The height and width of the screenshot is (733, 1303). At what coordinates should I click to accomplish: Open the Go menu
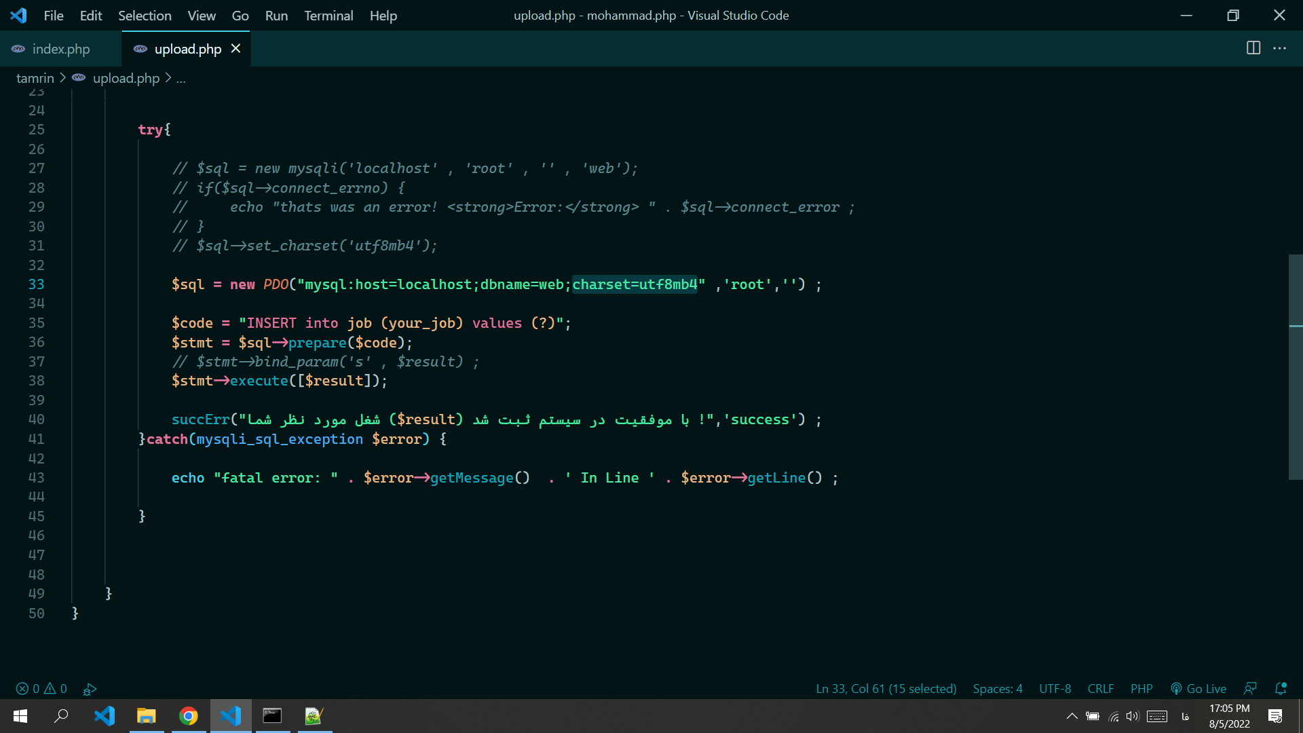240,16
